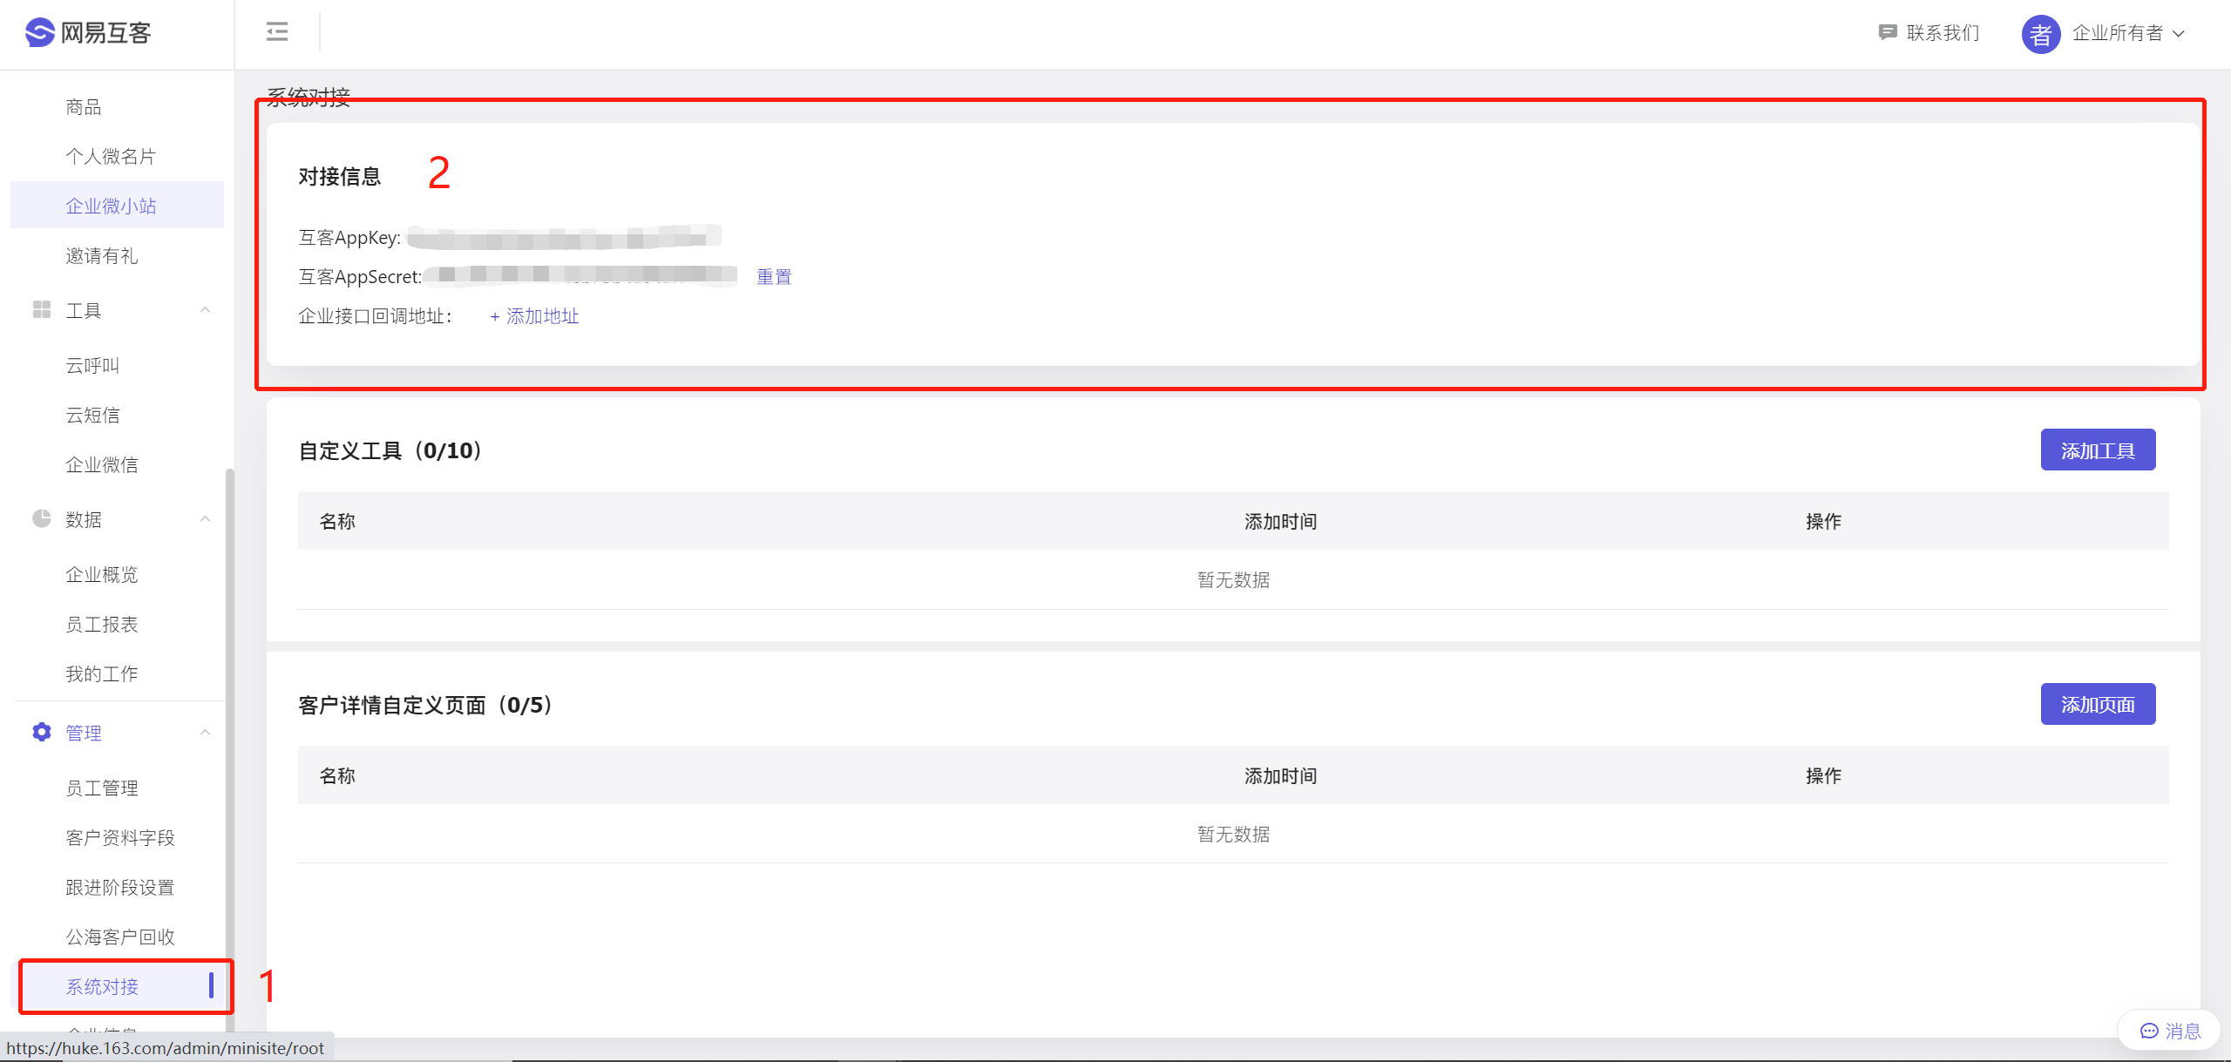Click the 添加页面 button
The height and width of the screenshot is (1062, 2231).
pos(2098,704)
